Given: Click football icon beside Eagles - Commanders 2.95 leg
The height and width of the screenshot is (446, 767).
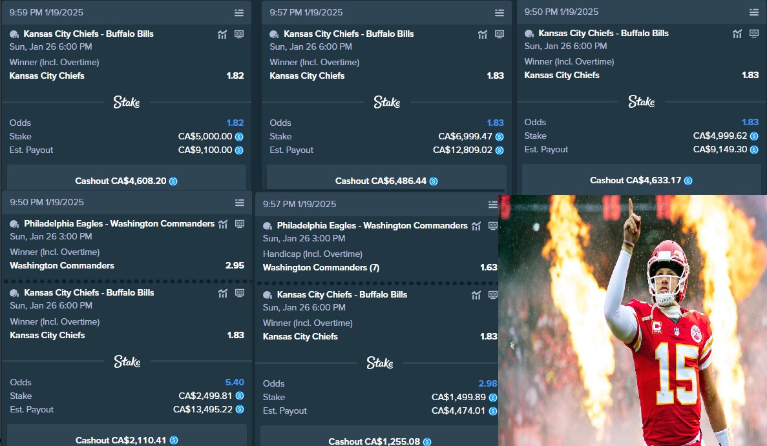Looking at the screenshot, I should tap(15, 224).
